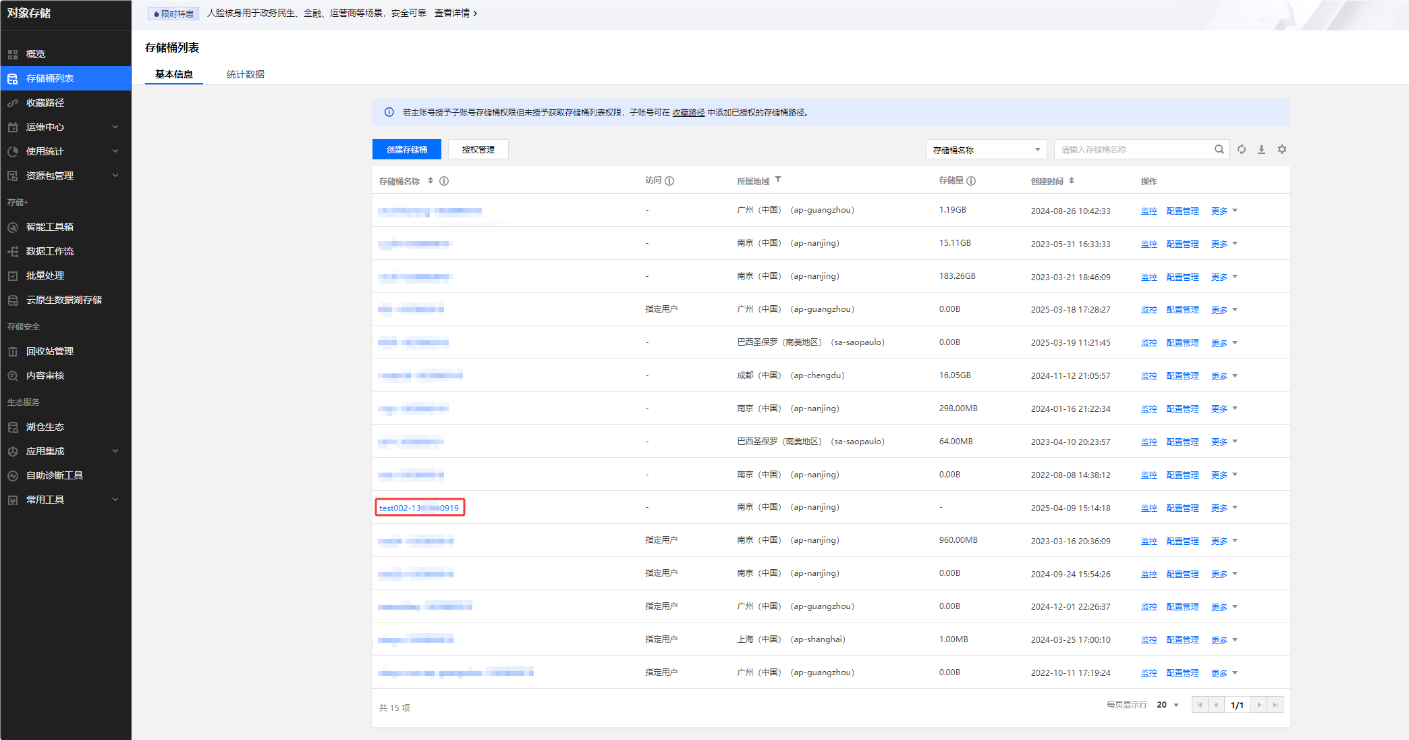The image size is (1409, 740).
Task: Click 配置管理 for the 298.00MB bucket row
Action: pyautogui.click(x=1182, y=409)
